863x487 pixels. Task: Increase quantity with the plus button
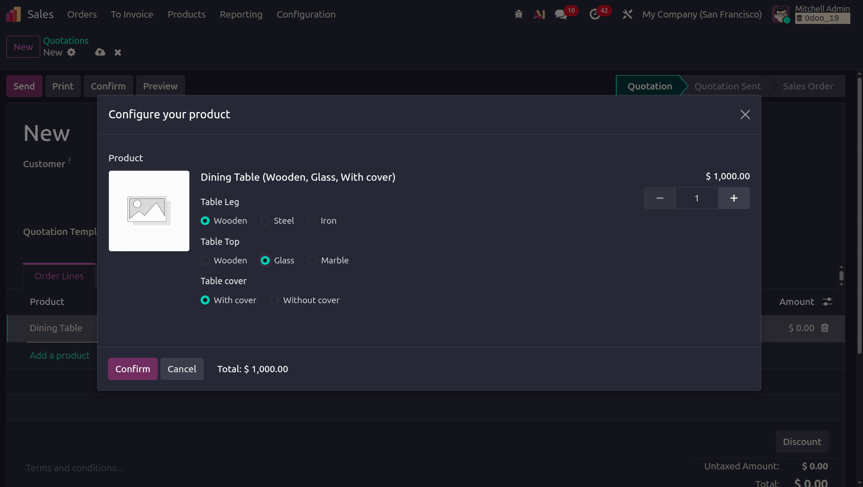tap(734, 198)
